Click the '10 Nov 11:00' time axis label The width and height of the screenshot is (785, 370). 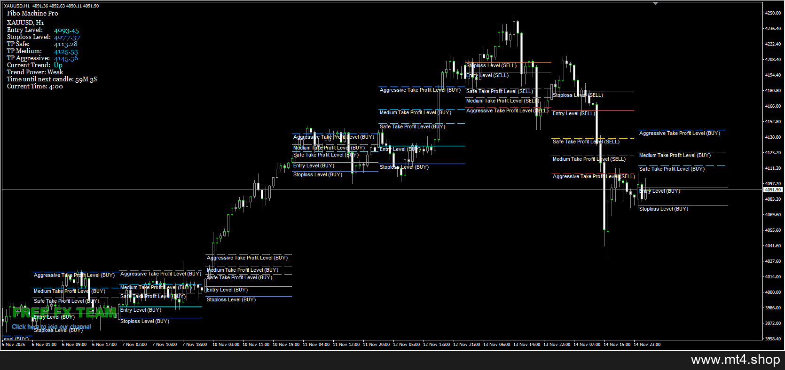[256, 345]
